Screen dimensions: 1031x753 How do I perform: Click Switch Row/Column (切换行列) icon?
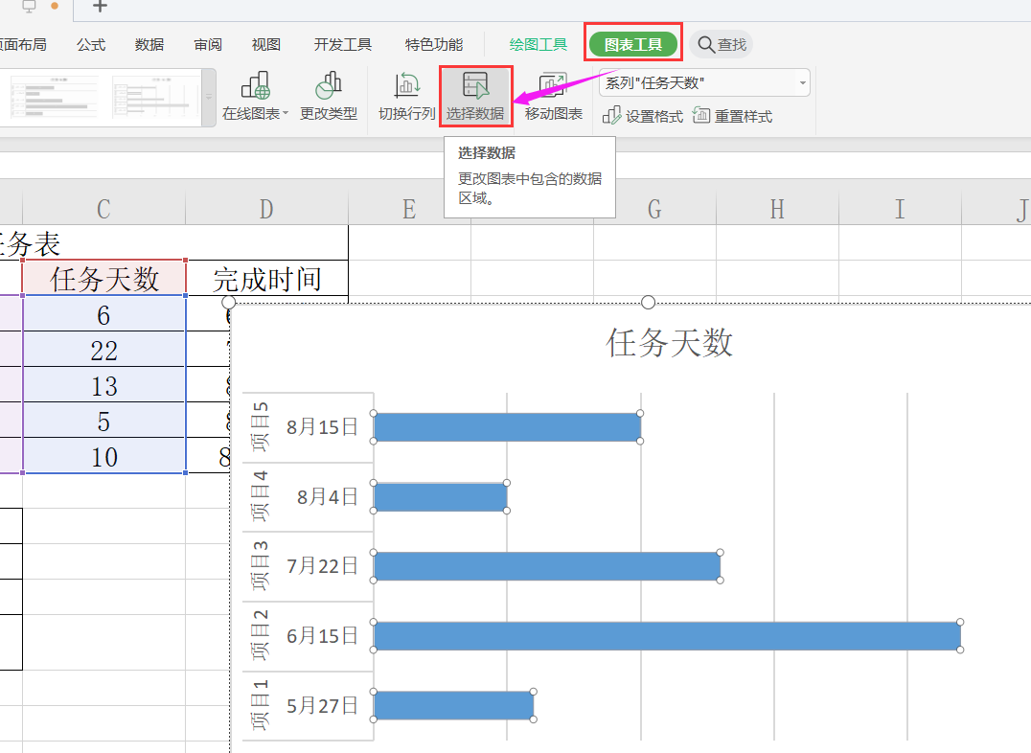point(407,85)
